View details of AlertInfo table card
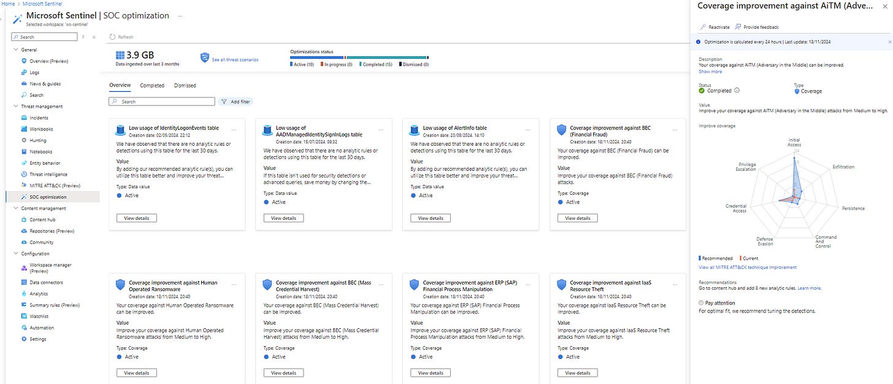 431,218
